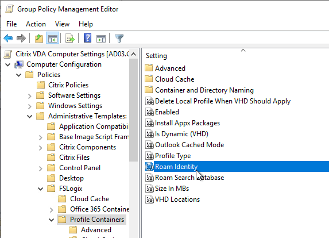
Task: Open the View menu
Action: click(62, 24)
